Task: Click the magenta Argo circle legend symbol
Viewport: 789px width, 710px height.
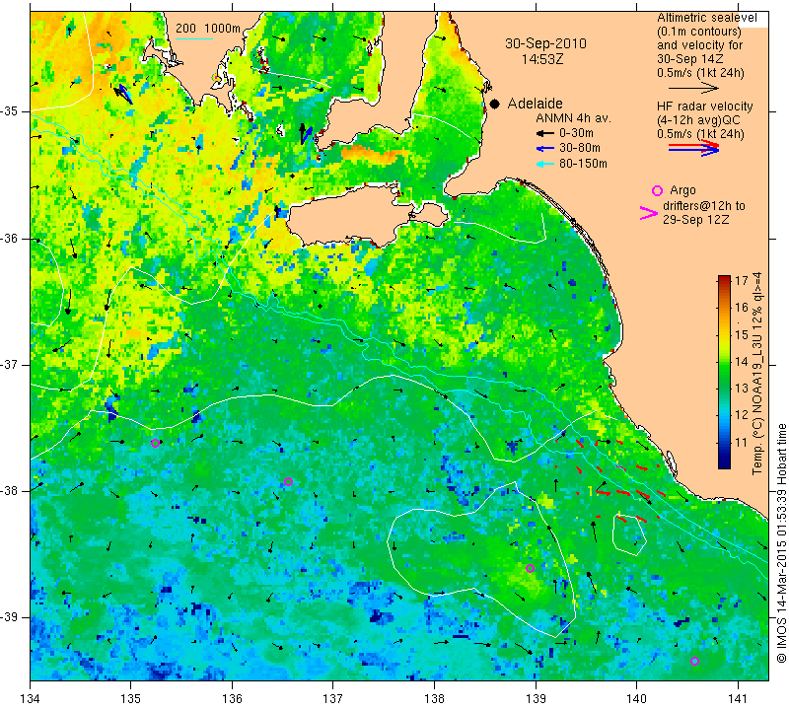Action: click(x=657, y=190)
